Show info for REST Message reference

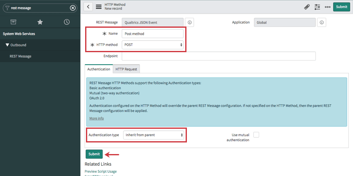[x=189, y=22]
